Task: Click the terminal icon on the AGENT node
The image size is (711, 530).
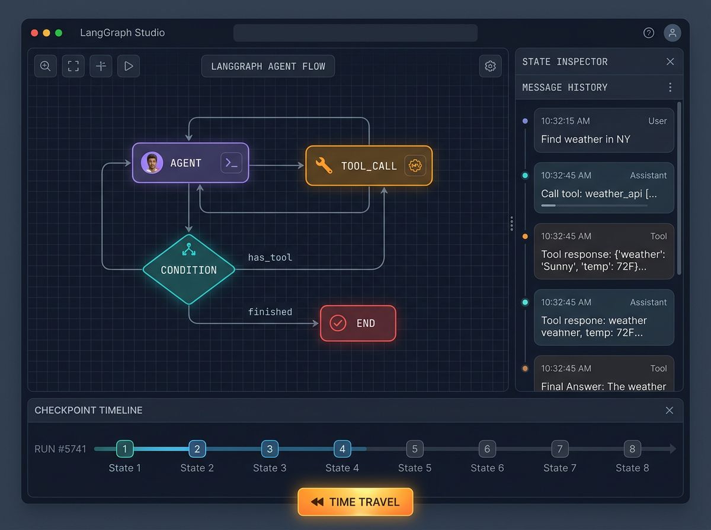Action: click(x=232, y=163)
